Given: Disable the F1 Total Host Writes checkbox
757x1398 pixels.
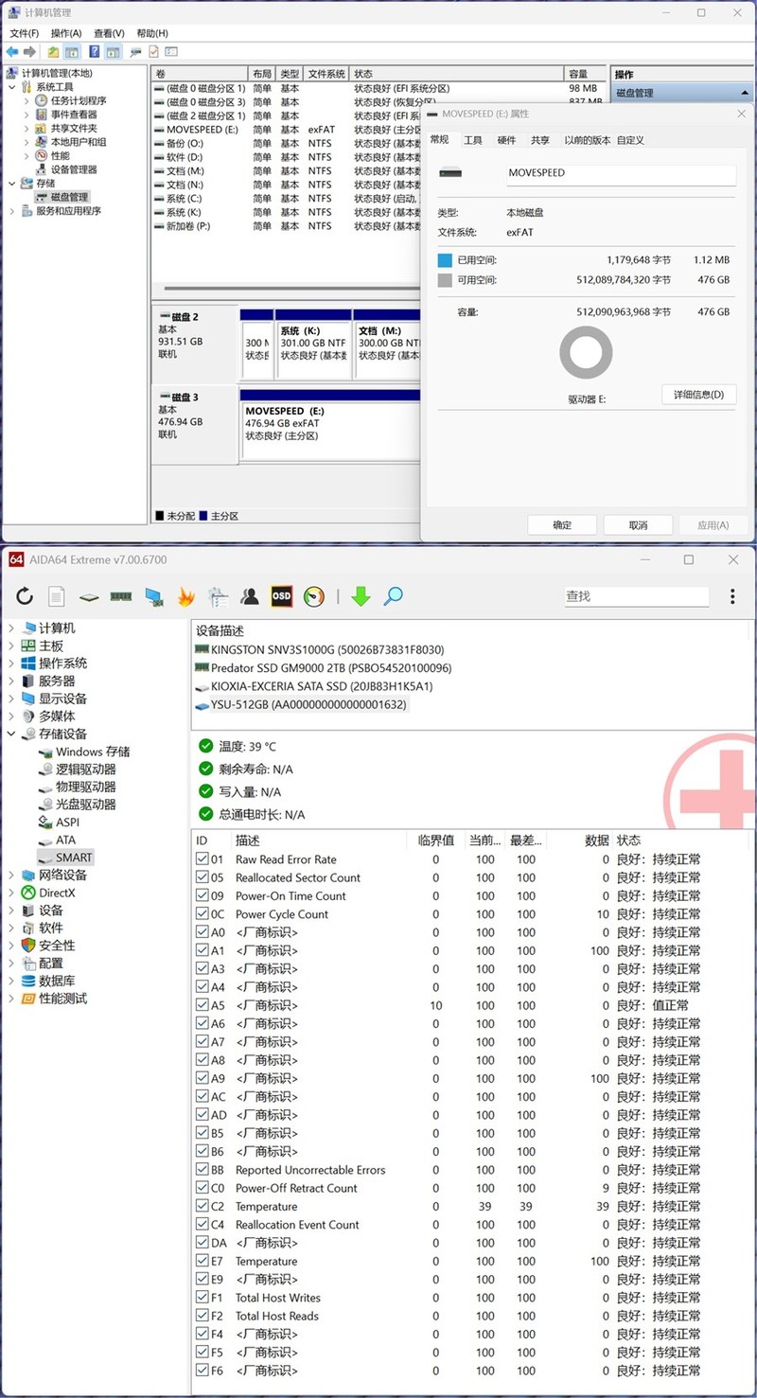Looking at the screenshot, I should coord(202,1298).
